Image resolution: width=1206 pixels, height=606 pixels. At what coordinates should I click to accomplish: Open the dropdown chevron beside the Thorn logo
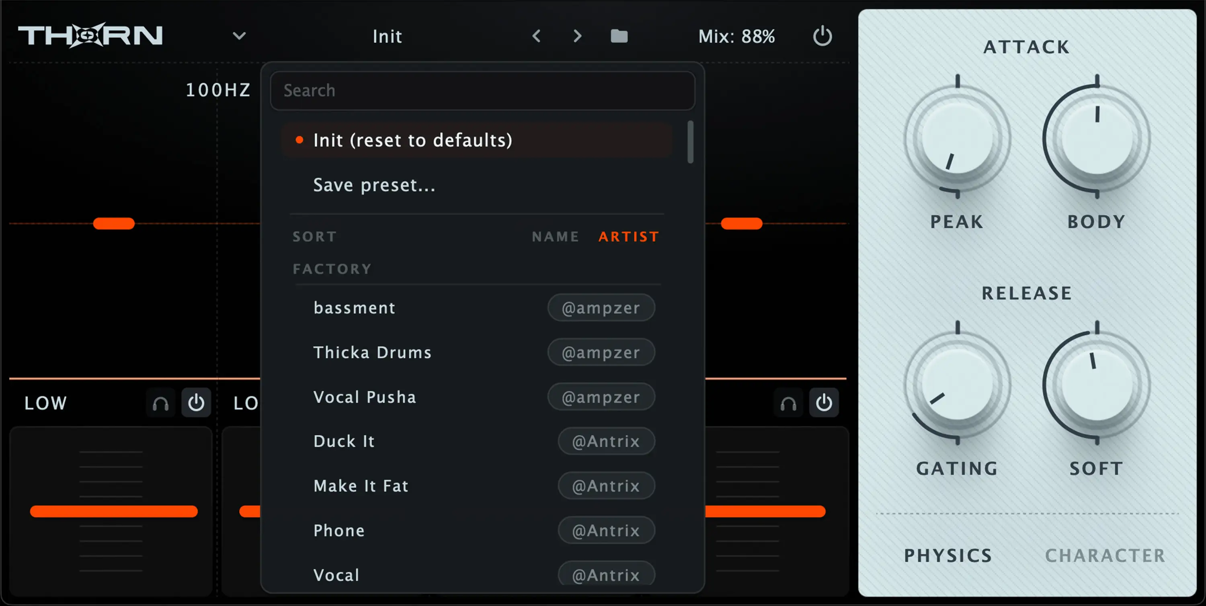click(x=239, y=36)
